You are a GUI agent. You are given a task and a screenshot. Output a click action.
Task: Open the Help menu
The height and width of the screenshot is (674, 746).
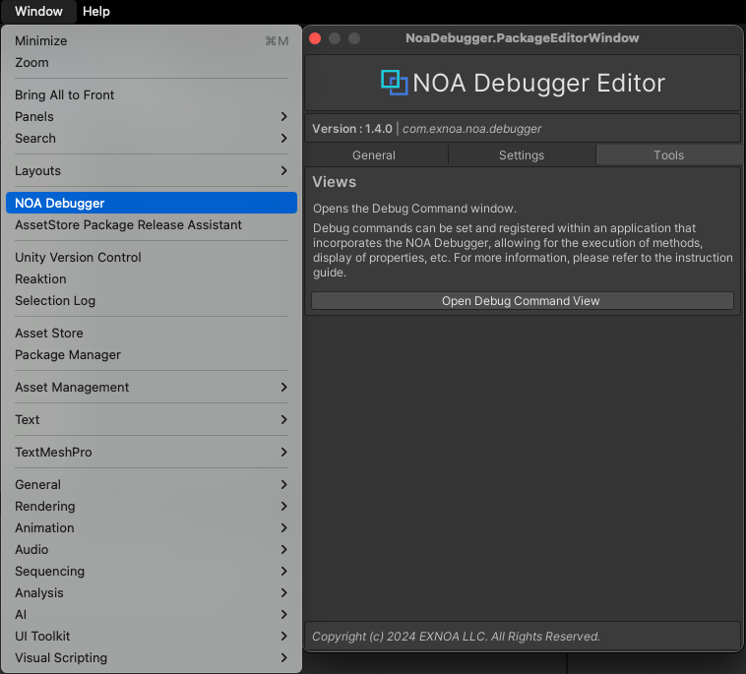(x=96, y=11)
